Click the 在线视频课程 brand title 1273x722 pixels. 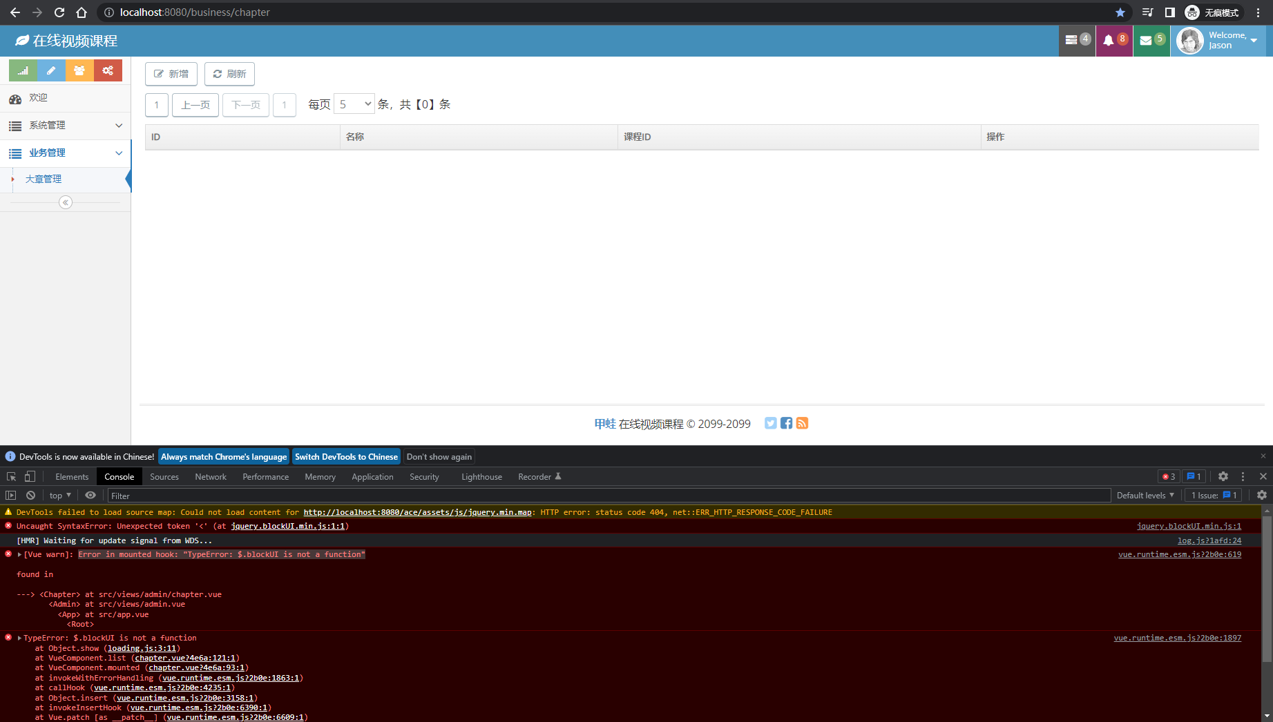coord(66,41)
